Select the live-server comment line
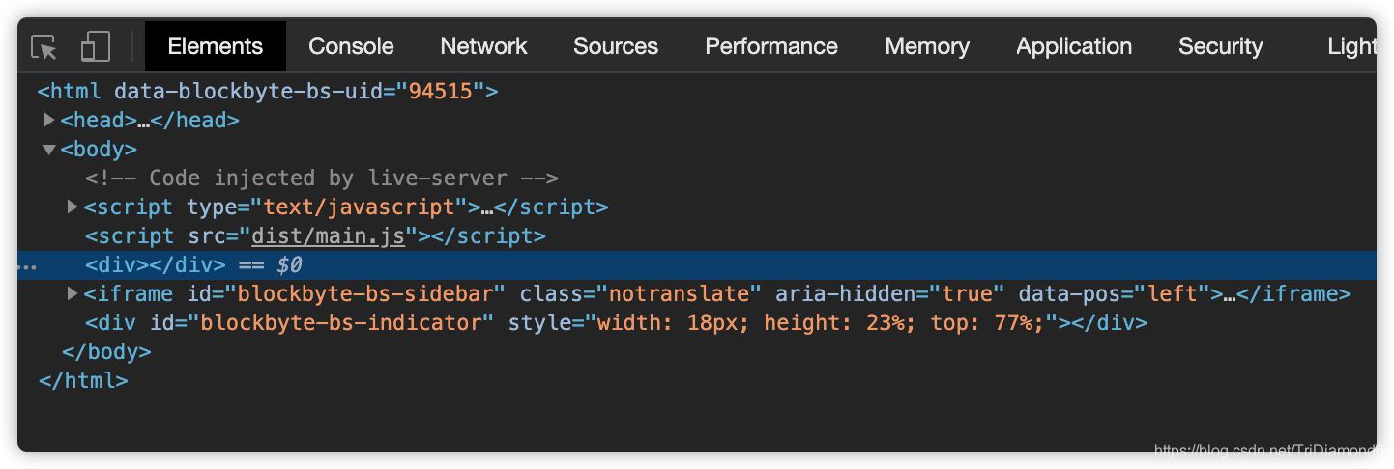The image size is (1394, 469). click(321, 179)
